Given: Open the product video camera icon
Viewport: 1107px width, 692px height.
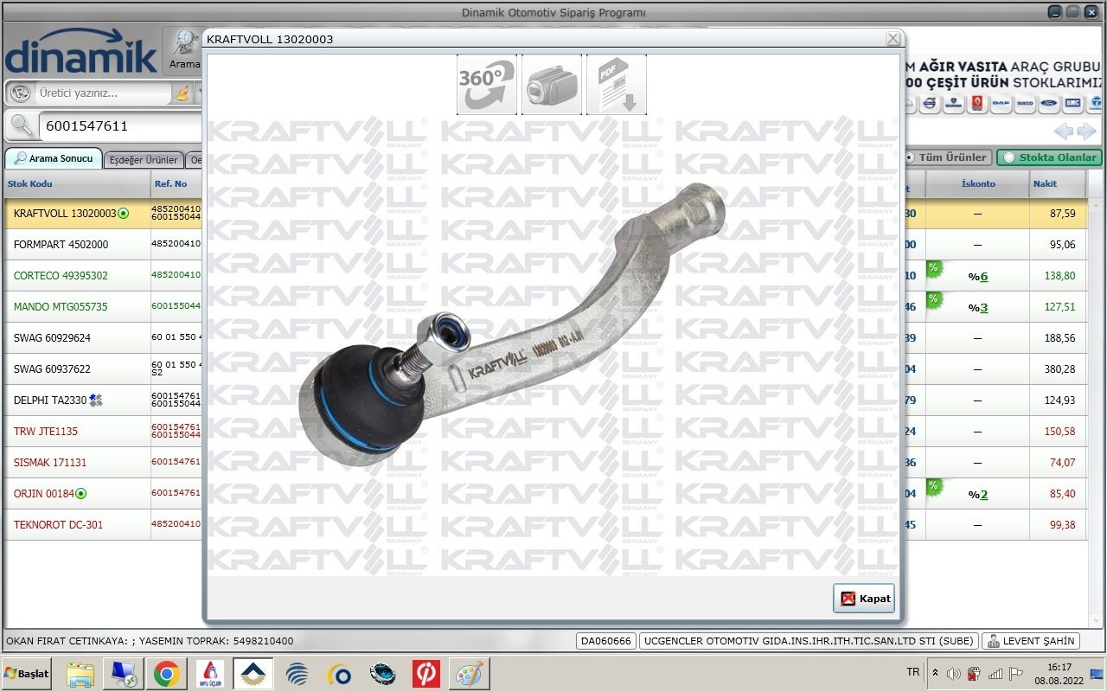Looking at the screenshot, I should click(x=552, y=85).
